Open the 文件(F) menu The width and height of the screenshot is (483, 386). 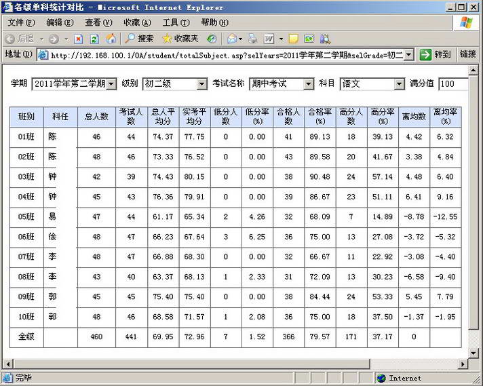point(21,22)
